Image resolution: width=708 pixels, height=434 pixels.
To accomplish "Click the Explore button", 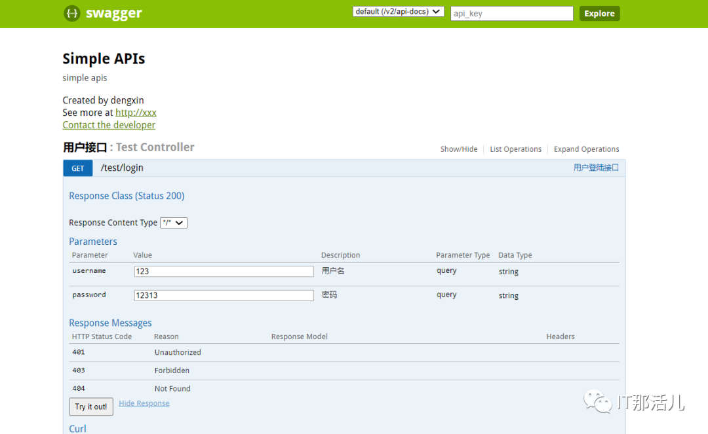I will (599, 14).
